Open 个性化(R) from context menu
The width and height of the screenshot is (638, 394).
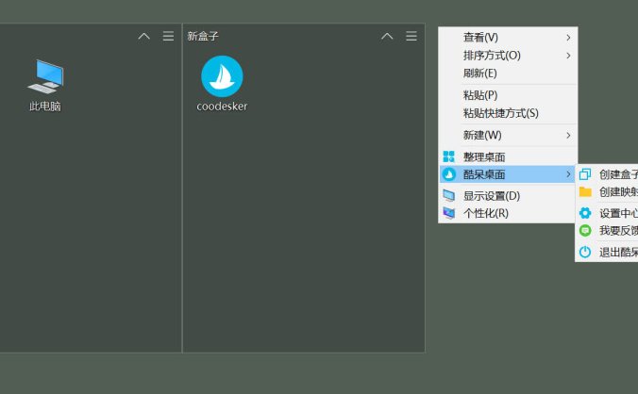click(x=508, y=213)
